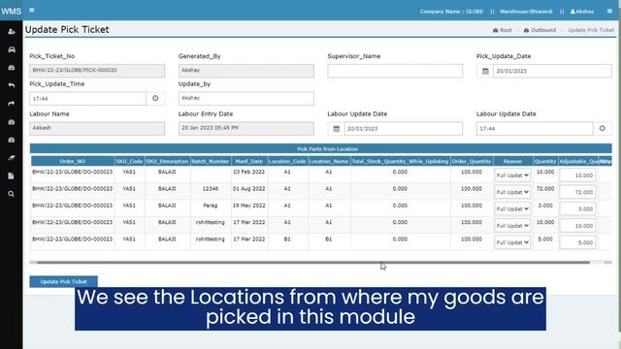The height and width of the screenshot is (349, 621).
Task: Open the Akshay user profile menu
Action: [582, 12]
